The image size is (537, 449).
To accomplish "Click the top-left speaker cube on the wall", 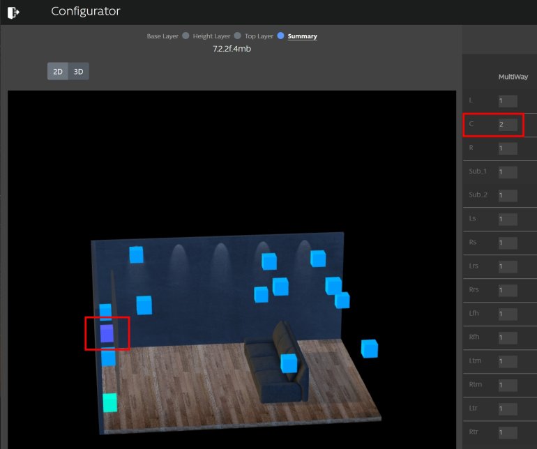I will pyautogui.click(x=136, y=254).
